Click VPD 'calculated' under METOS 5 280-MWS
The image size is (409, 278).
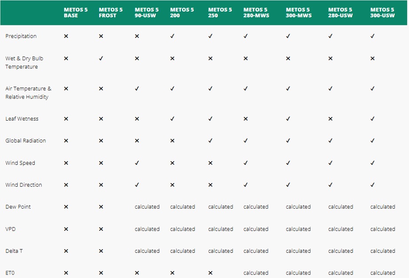(x=256, y=229)
